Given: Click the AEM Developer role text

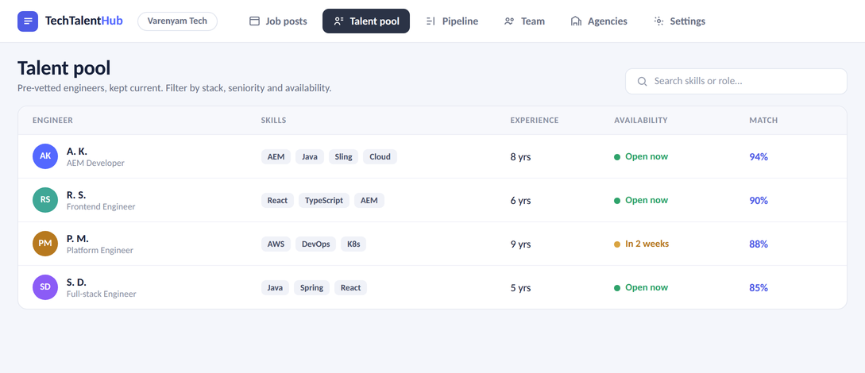Looking at the screenshot, I should click(95, 163).
